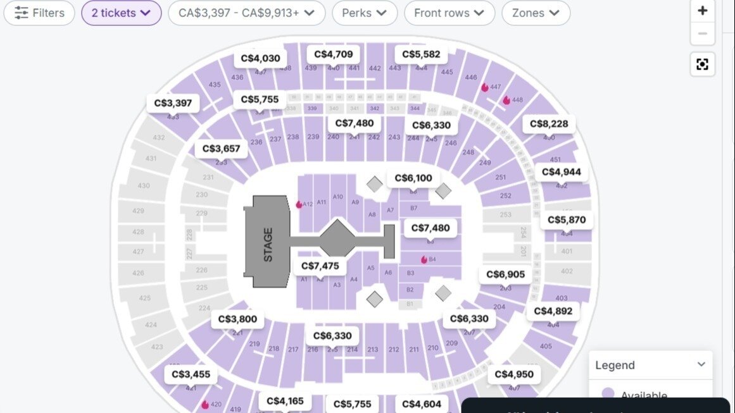Collapse the Legend panel chevron
Image resolution: width=735 pixels, height=413 pixels.
tap(700, 365)
